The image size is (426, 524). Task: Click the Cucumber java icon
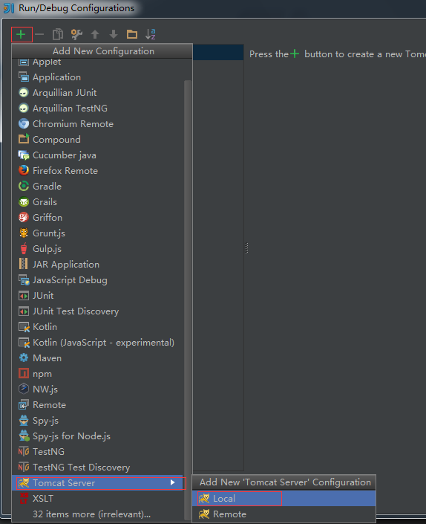[23, 155]
